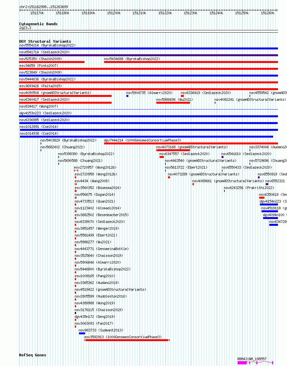
Task: Click nsv5446800 (ByrskaBishop2022) label
Action: pyautogui.click(x=103, y=269)
